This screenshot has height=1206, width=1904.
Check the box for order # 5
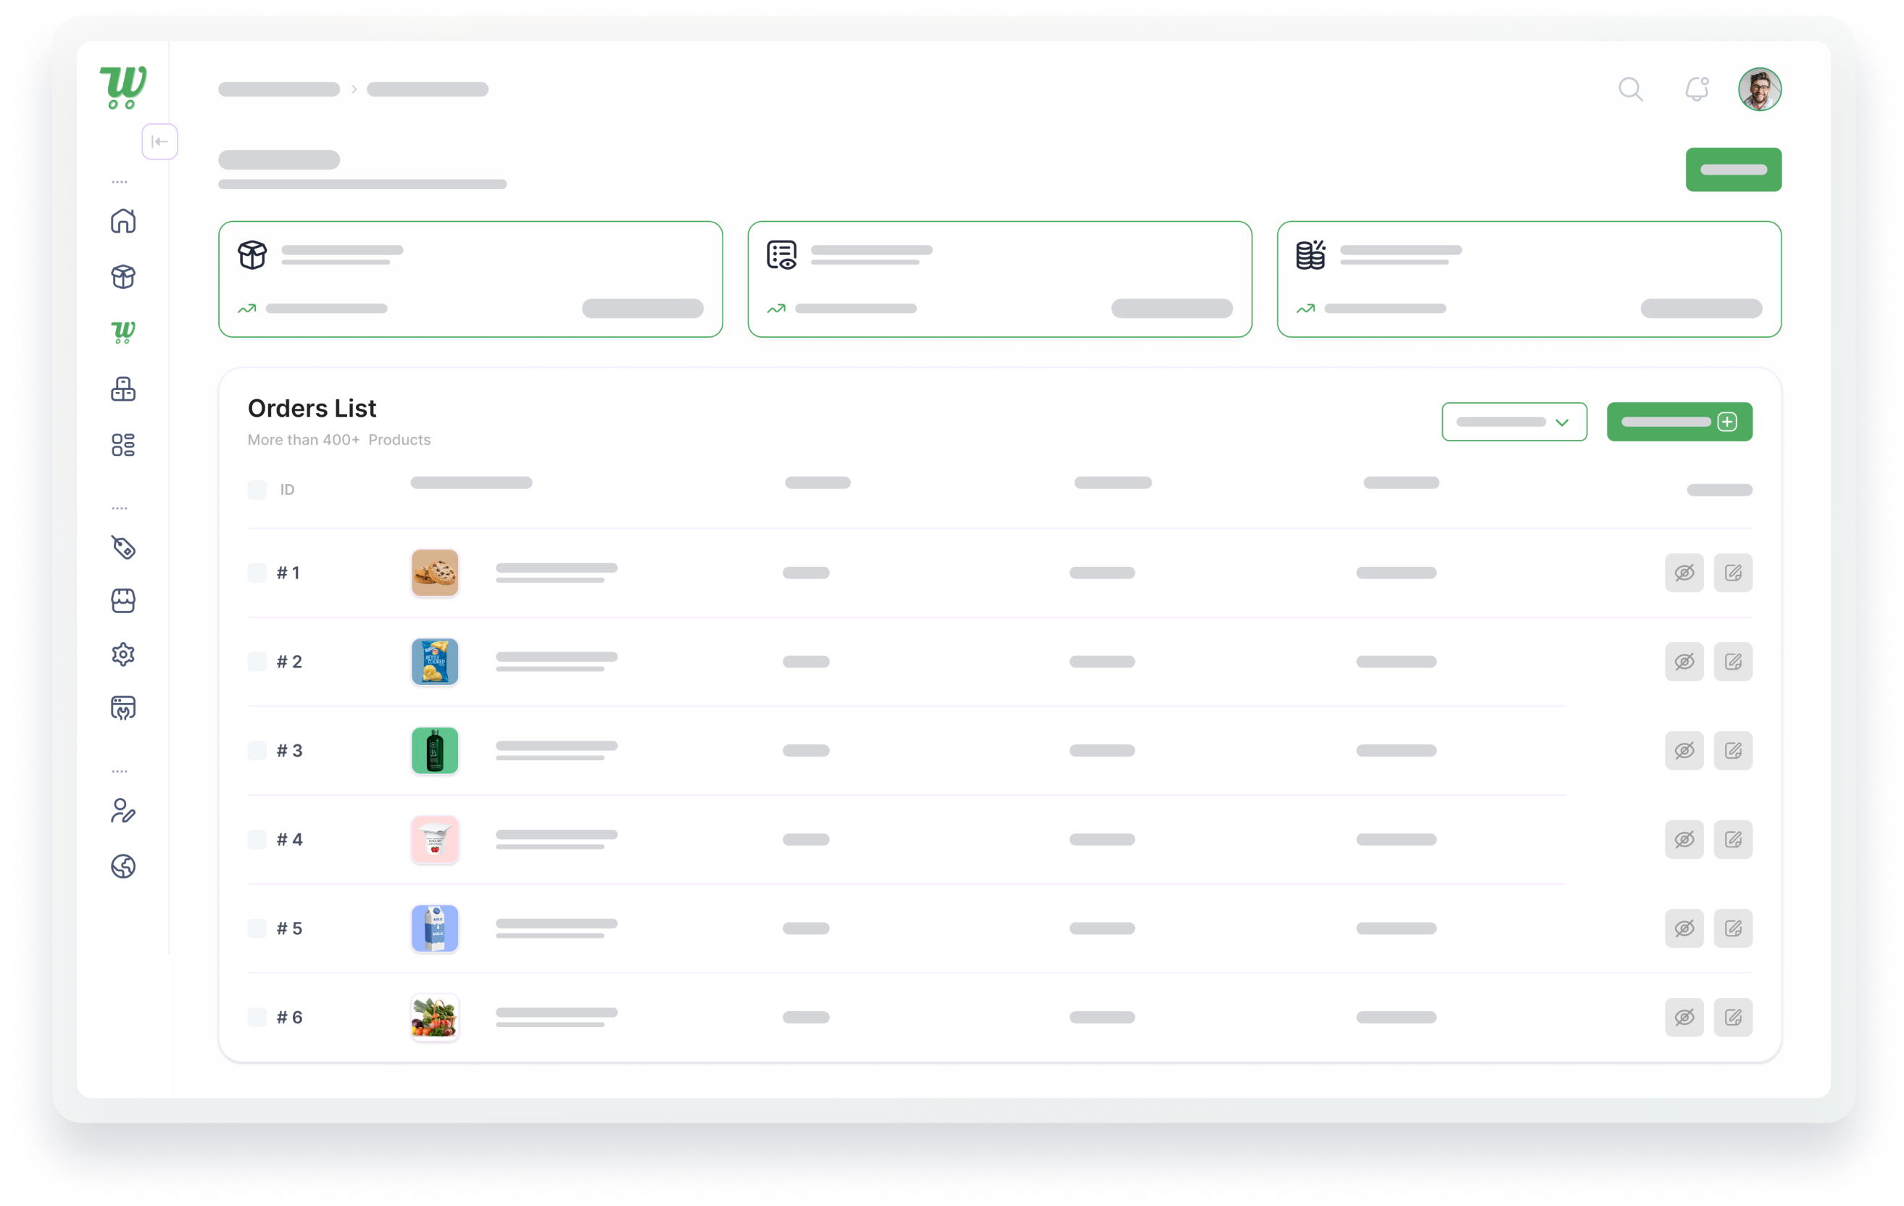[x=257, y=928]
